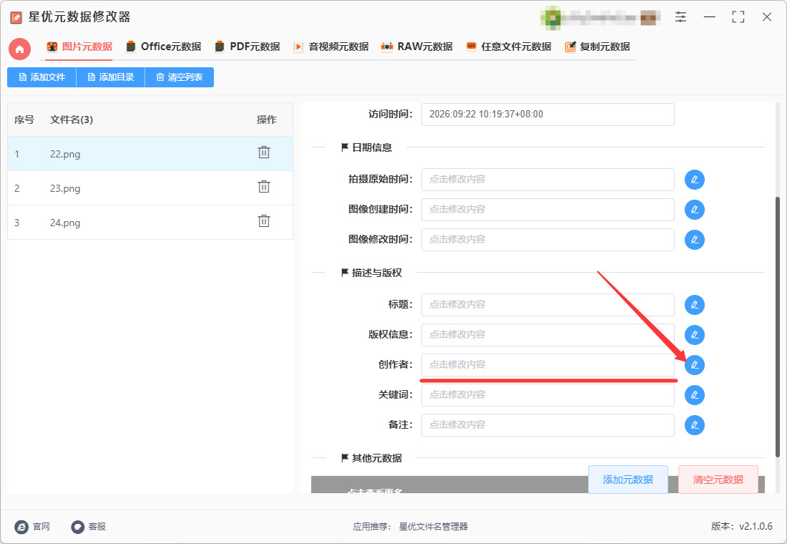Click the 清空元数据 button

[718, 480]
